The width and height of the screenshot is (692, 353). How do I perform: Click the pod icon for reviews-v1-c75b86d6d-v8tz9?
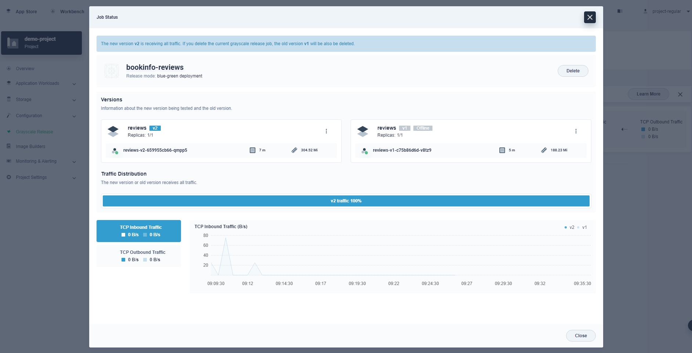(365, 151)
